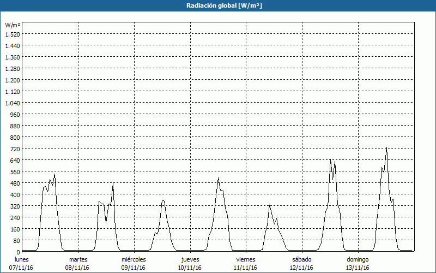Select the 10/11/16 date label
Screen dimensions: 436x273
pyautogui.click(x=190, y=268)
